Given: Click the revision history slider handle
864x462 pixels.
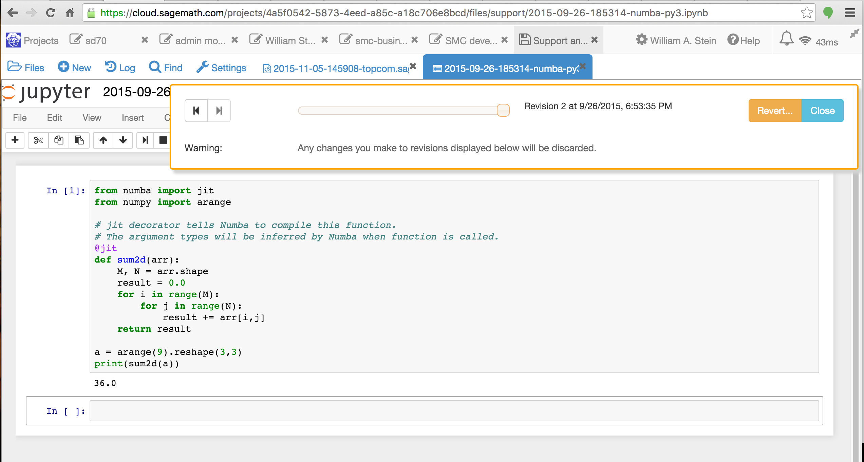Looking at the screenshot, I should [503, 110].
